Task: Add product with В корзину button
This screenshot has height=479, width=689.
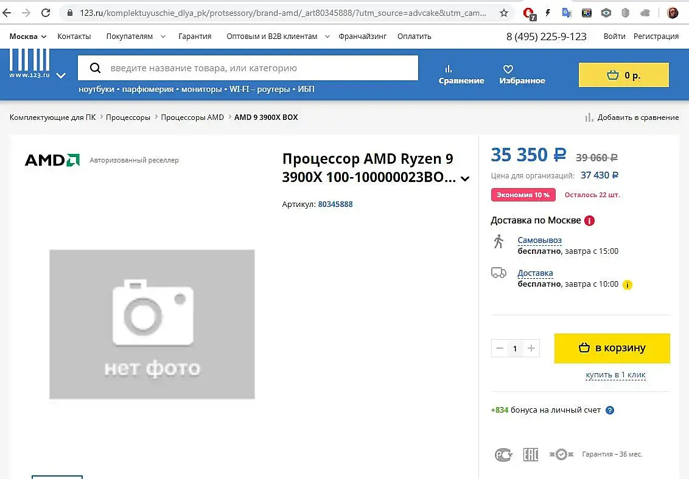Action: [612, 349]
